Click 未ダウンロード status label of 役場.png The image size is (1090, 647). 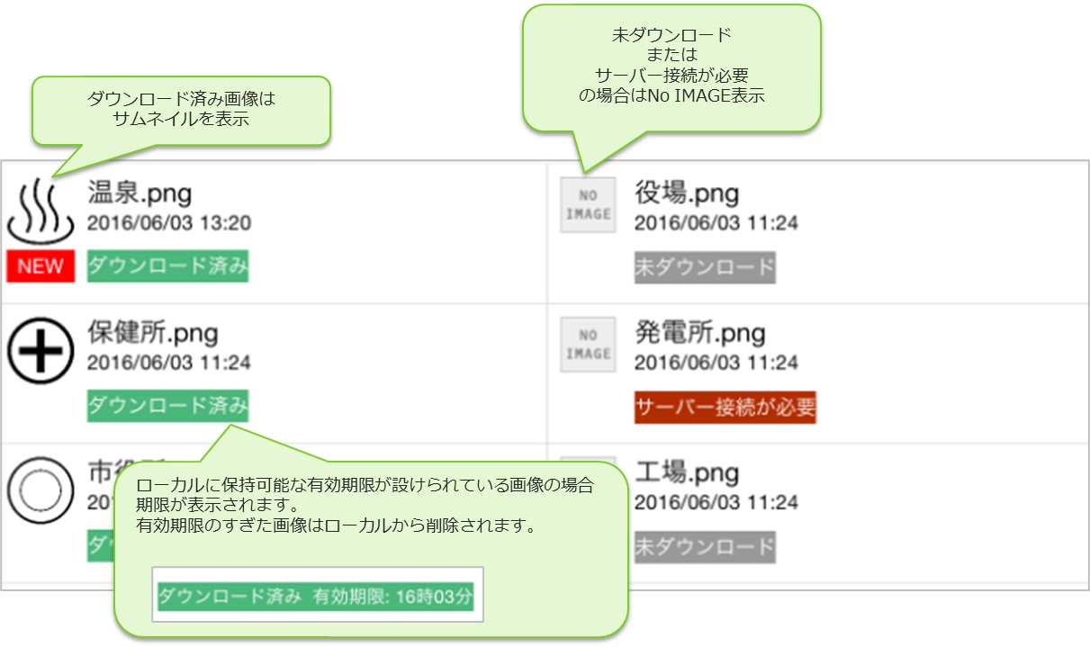[x=705, y=267]
